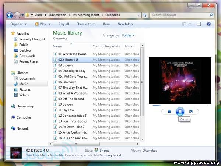Open the change view options dropdown
221x166 pixels.
191,24
